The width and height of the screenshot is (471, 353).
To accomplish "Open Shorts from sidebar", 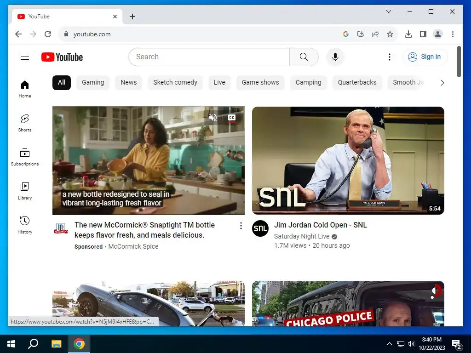I will [x=25, y=123].
